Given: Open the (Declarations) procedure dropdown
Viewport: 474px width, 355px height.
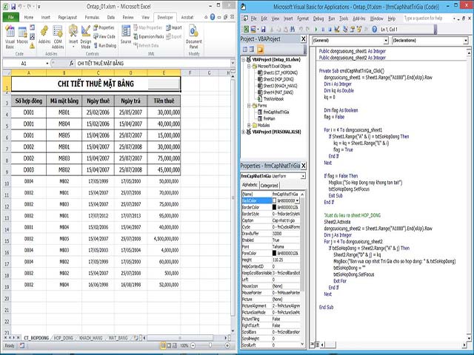Looking at the screenshot, I should 466,41.
